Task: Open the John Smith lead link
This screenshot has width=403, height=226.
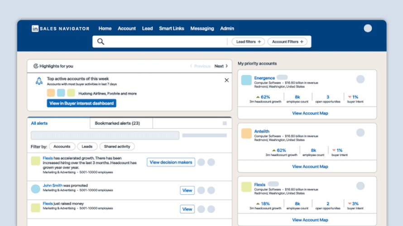Action: point(53,185)
